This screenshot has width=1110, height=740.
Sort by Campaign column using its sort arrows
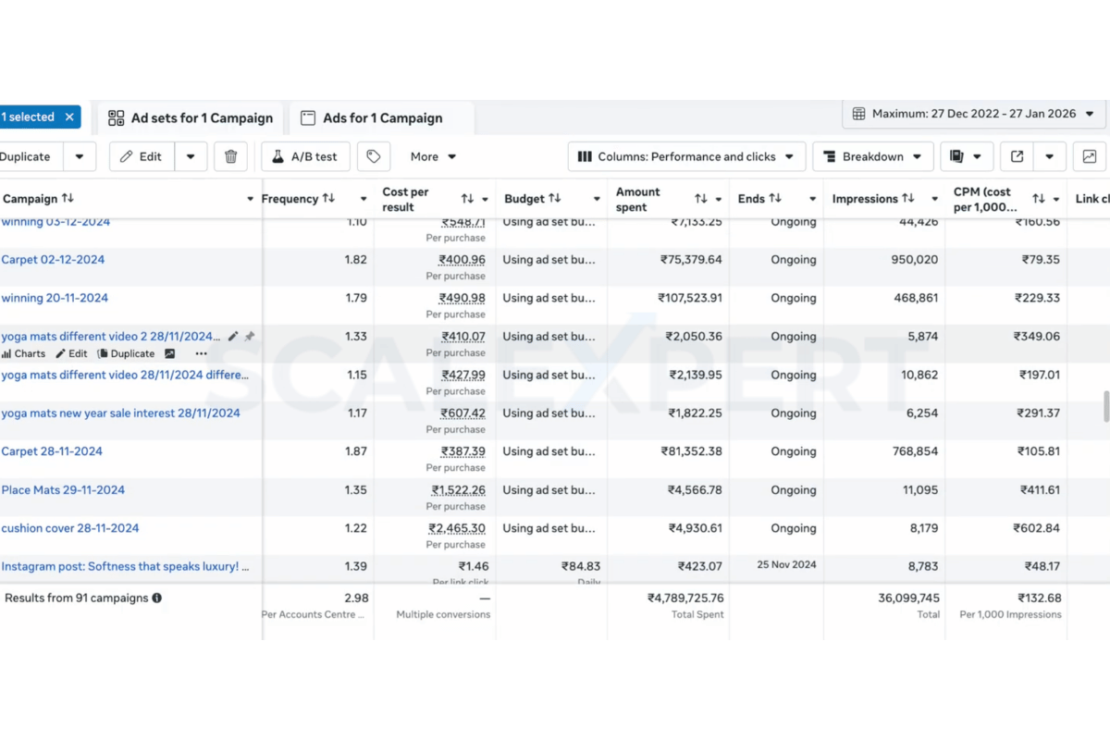click(x=68, y=199)
